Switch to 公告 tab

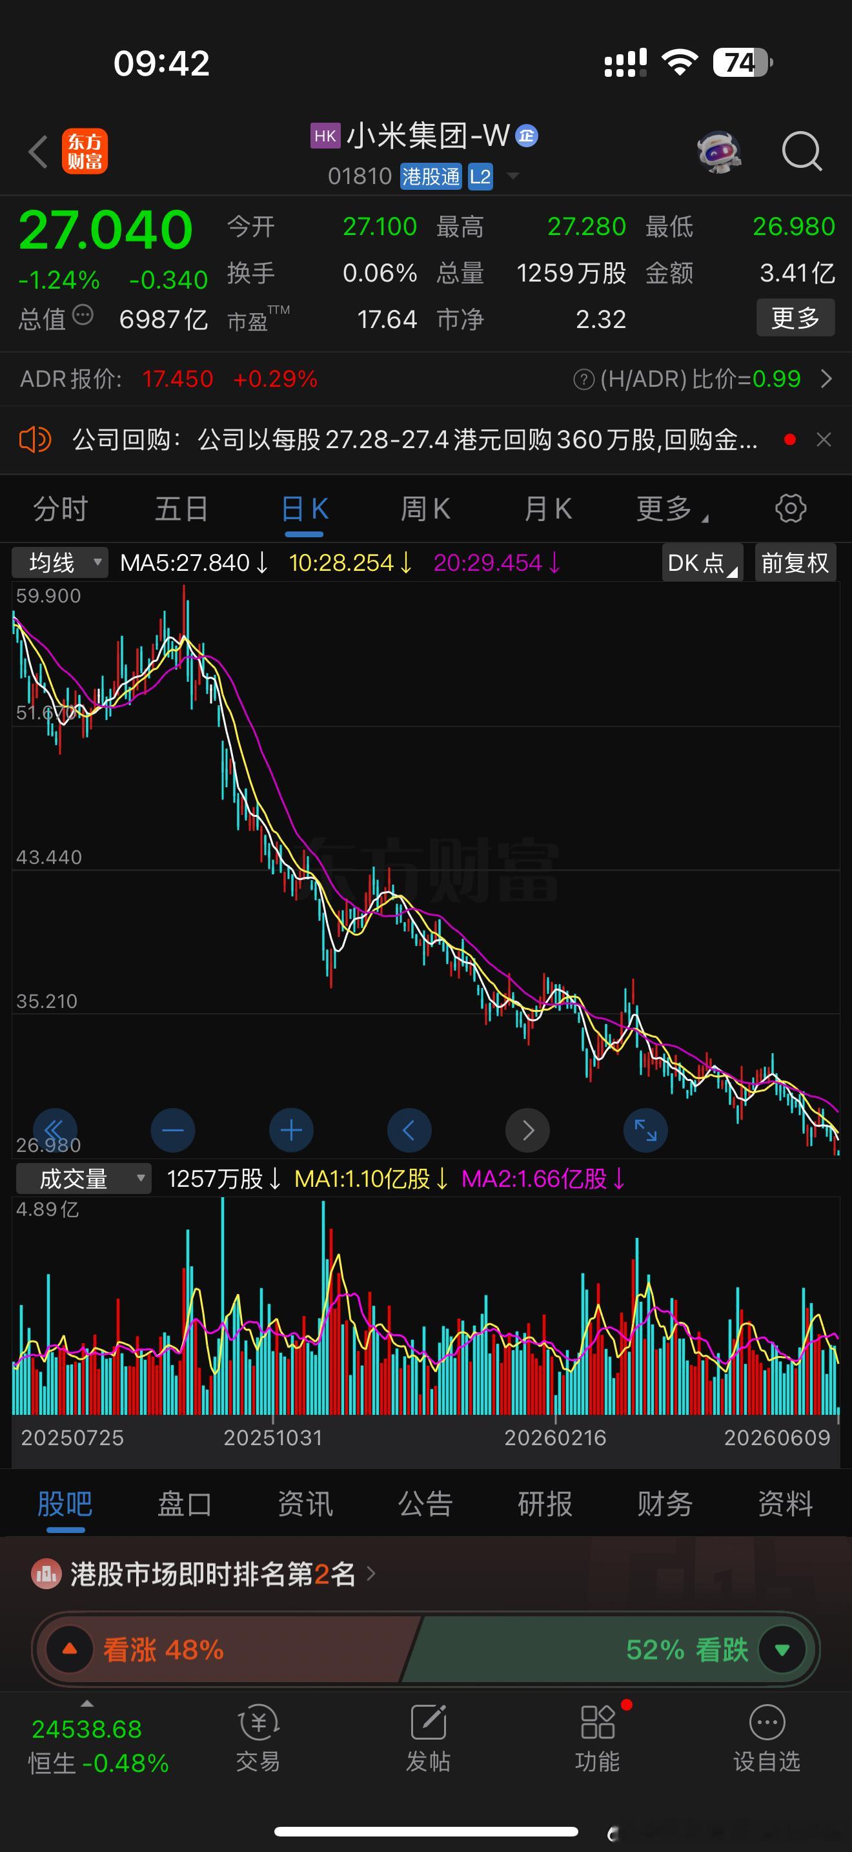click(x=425, y=1503)
